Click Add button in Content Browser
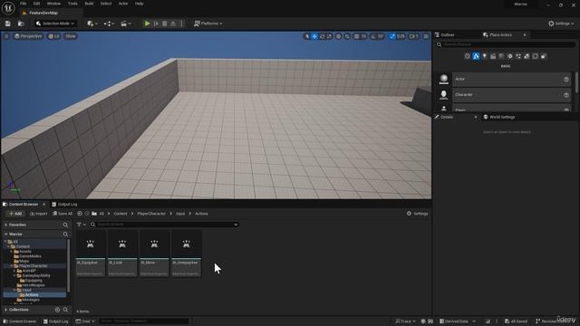Screen dimensions: 580x326 click(15, 214)
